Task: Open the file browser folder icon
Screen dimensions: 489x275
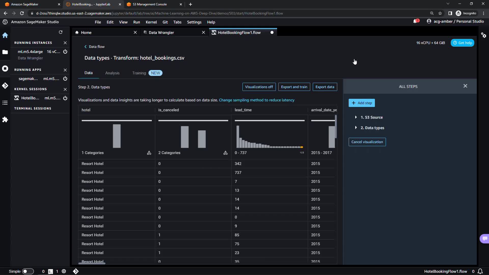Action: [x=5, y=52]
